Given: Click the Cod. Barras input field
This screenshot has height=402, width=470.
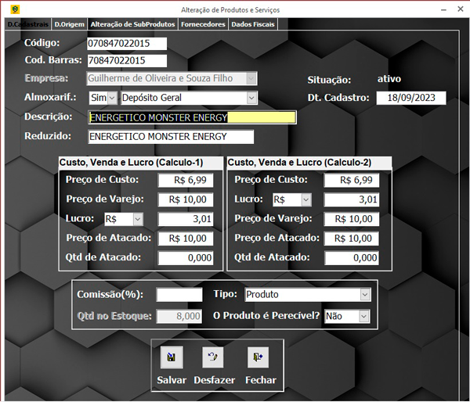Looking at the screenshot, I should [x=127, y=61].
